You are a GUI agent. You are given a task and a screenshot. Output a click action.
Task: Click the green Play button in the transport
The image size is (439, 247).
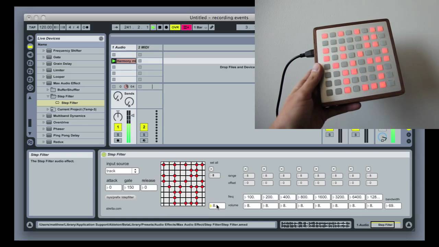pos(153,27)
